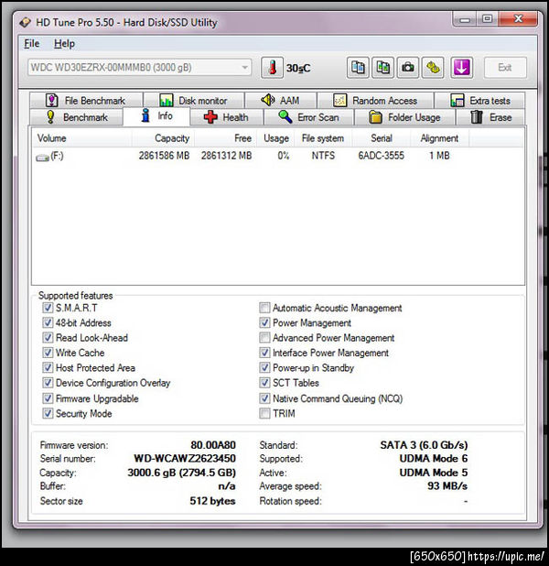Viewport: 549px width, 566px height.
Task: Open the drive selection dropdown
Action: tap(140, 68)
